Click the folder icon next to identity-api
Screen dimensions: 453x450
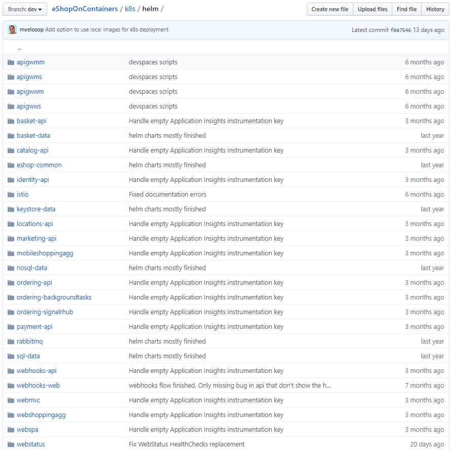[x=10, y=179]
